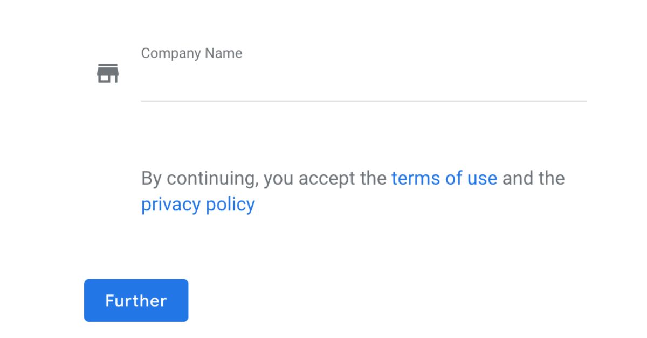The width and height of the screenshot is (647, 338).
Task: Click the Company Name field label
Action: coord(191,53)
